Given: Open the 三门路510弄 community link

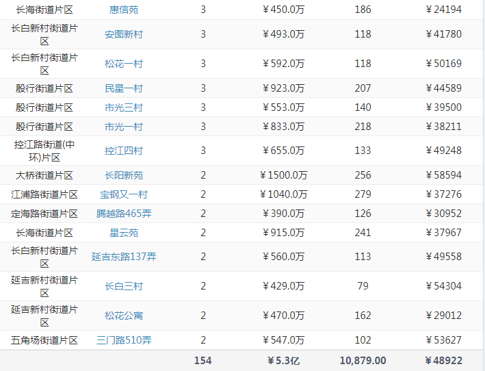Looking at the screenshot, I should click(124, 340).
